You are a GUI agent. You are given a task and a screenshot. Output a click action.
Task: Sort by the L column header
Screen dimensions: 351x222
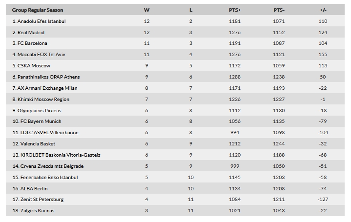(x=191, y=10)
